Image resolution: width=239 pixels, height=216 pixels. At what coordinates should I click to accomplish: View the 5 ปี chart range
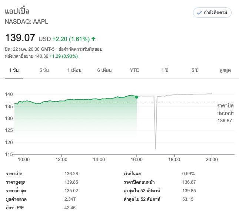point(195,70)
